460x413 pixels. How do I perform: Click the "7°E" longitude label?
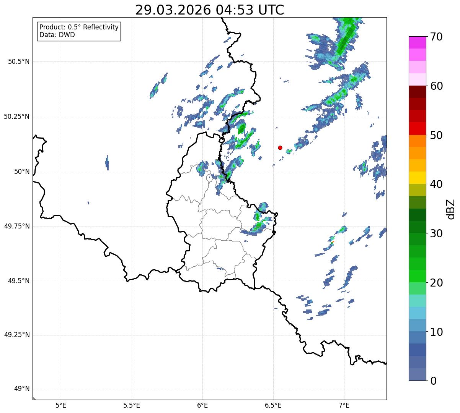click(344, 405)
